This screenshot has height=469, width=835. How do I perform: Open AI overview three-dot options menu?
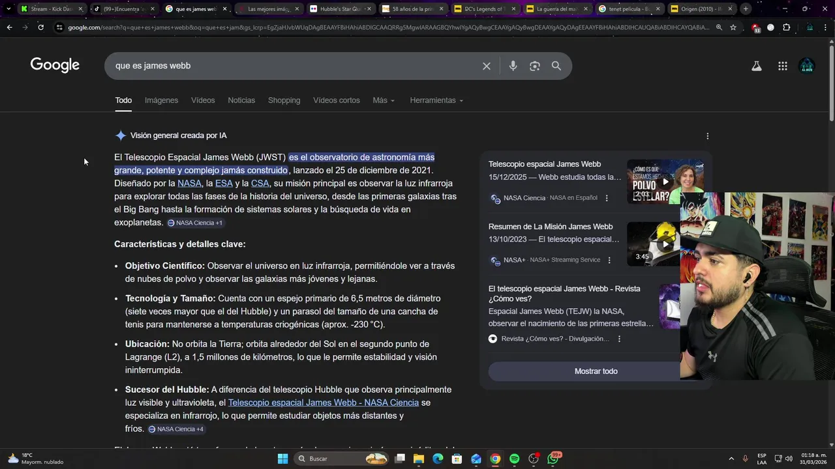coord(708,136)
